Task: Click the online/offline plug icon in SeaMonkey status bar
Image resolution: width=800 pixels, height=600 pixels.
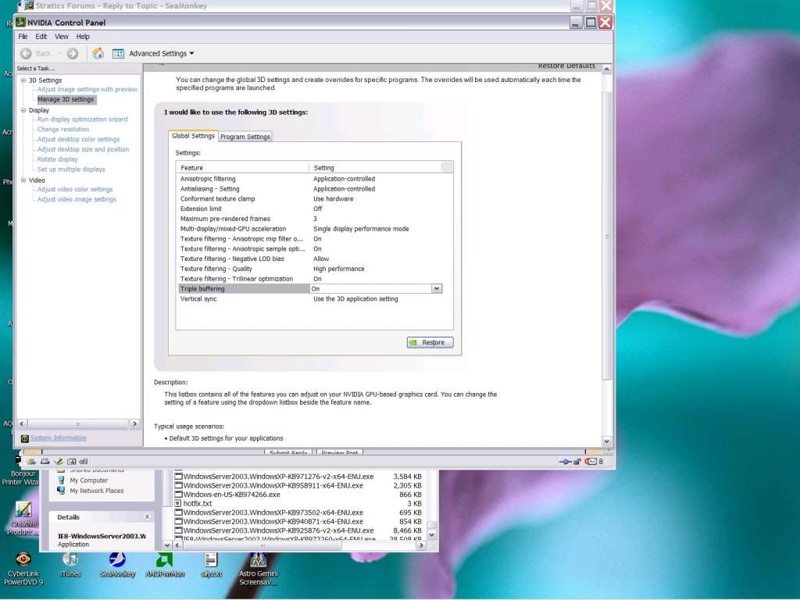Action: 565,462
